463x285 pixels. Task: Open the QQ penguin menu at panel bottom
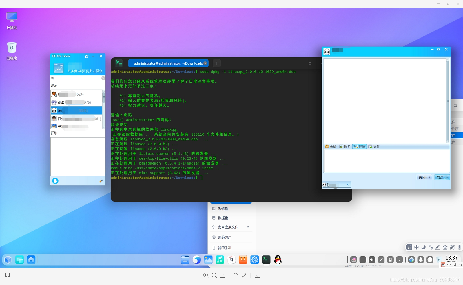tap(55, 181)
